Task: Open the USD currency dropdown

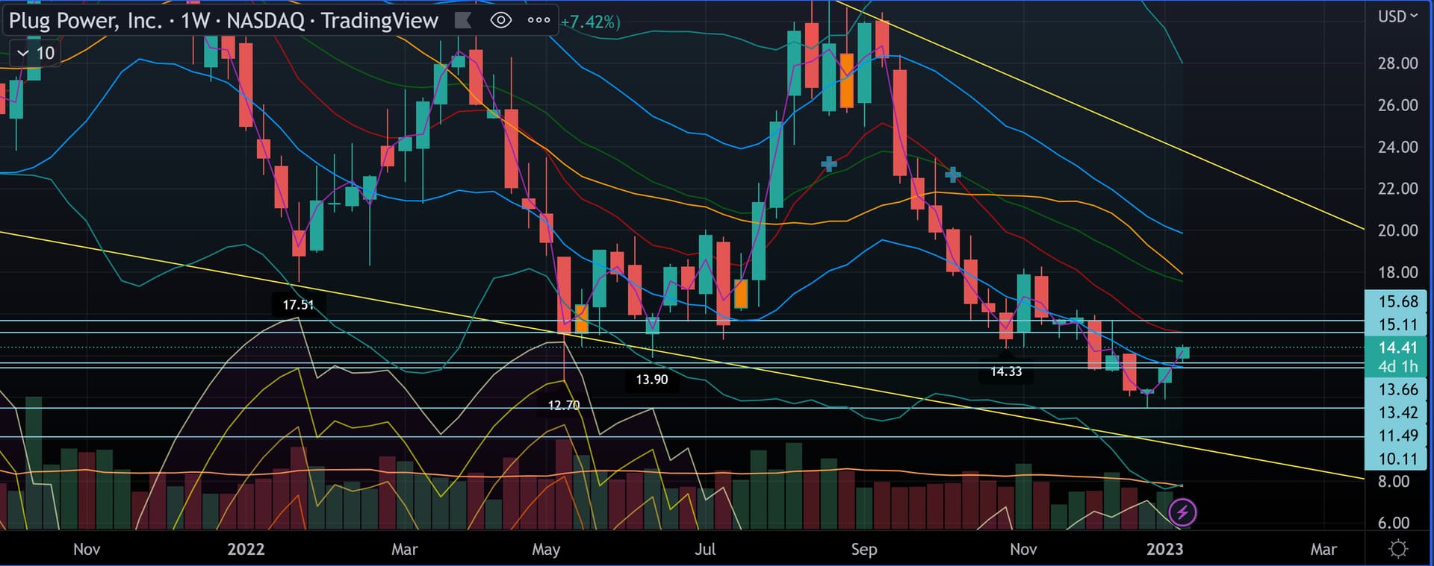Action: (1397, 16)
